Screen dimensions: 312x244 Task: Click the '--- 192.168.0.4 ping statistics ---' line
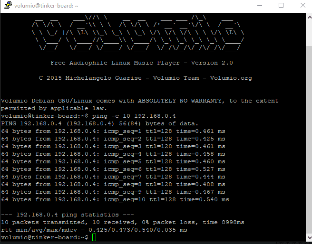(x=68, y=215)
